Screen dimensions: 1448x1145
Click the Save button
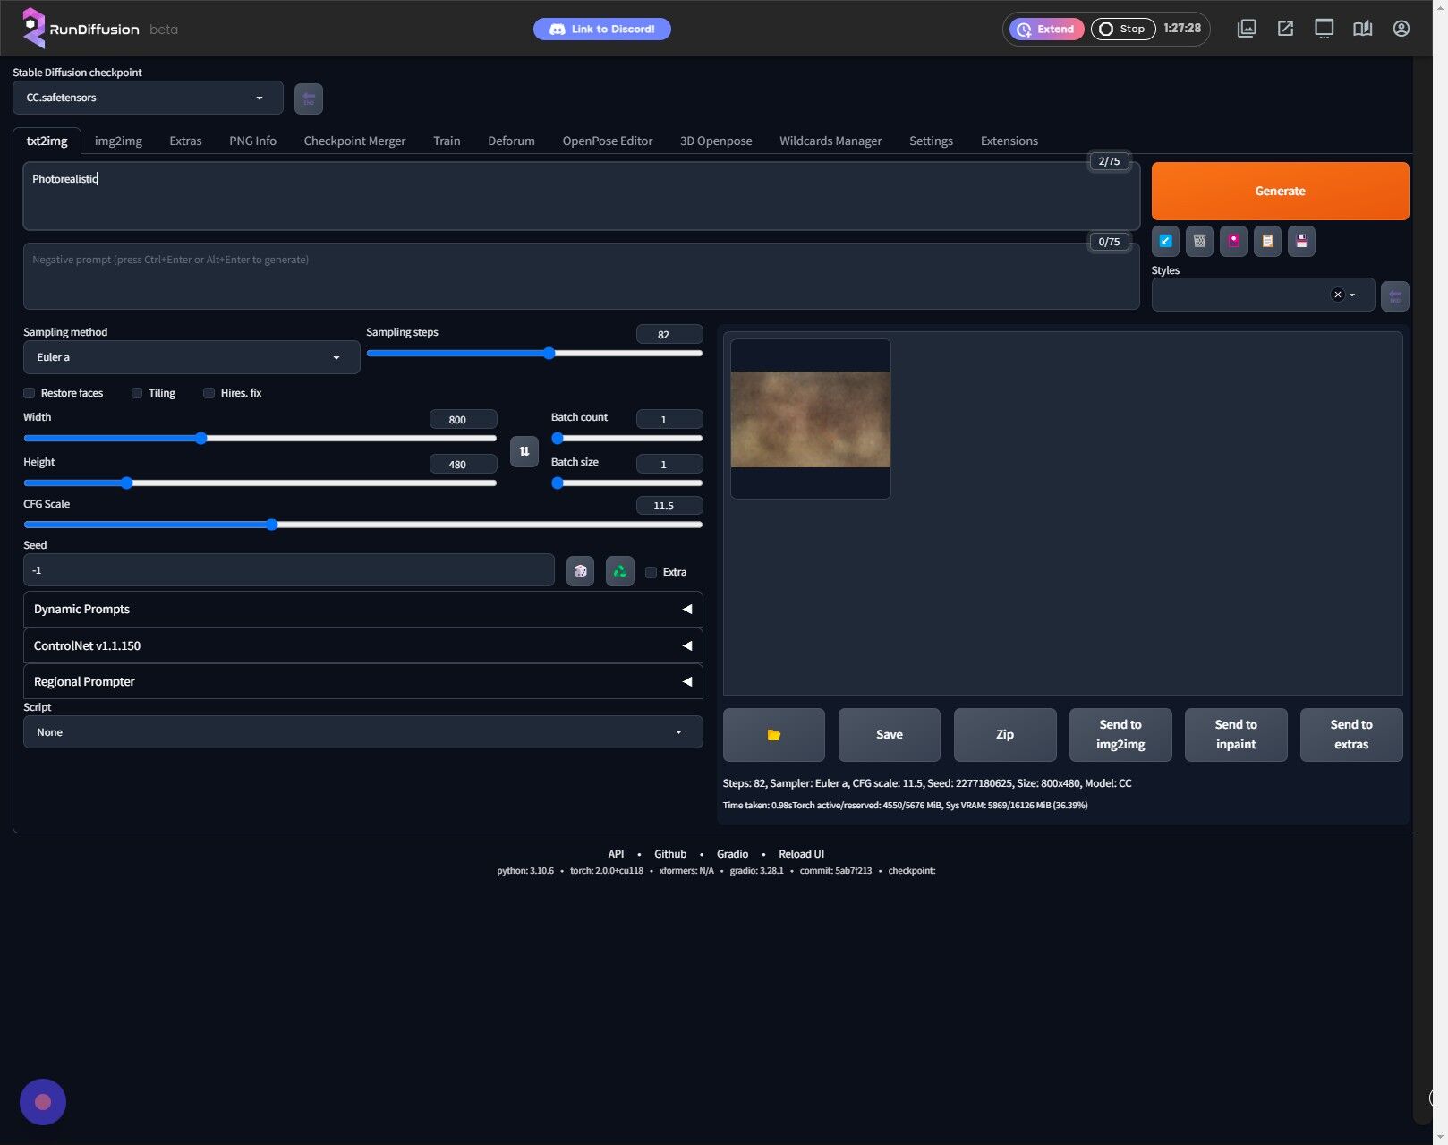(x=890, y=735)
